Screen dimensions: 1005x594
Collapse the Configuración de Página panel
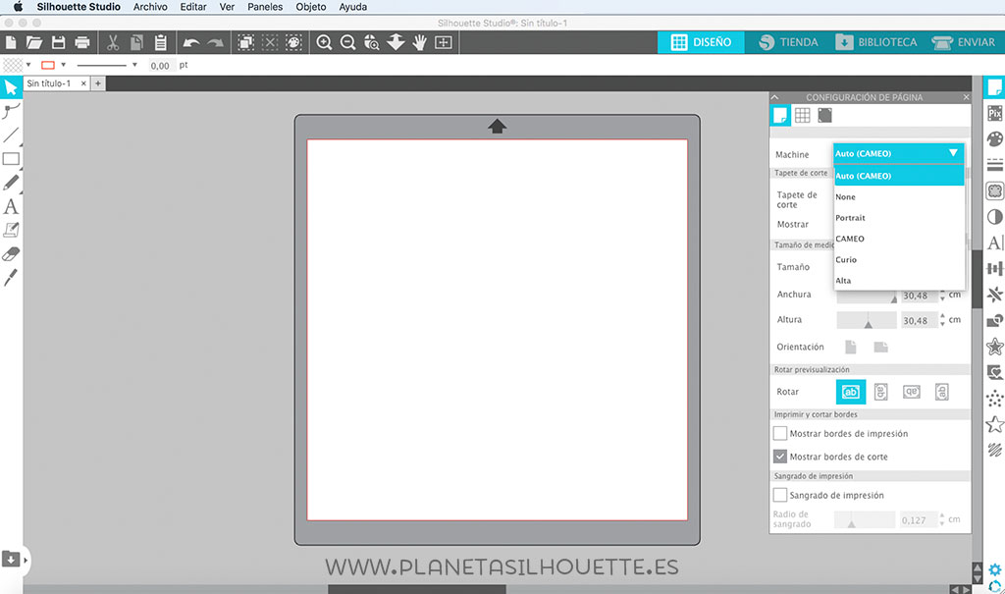click(775, 97)
